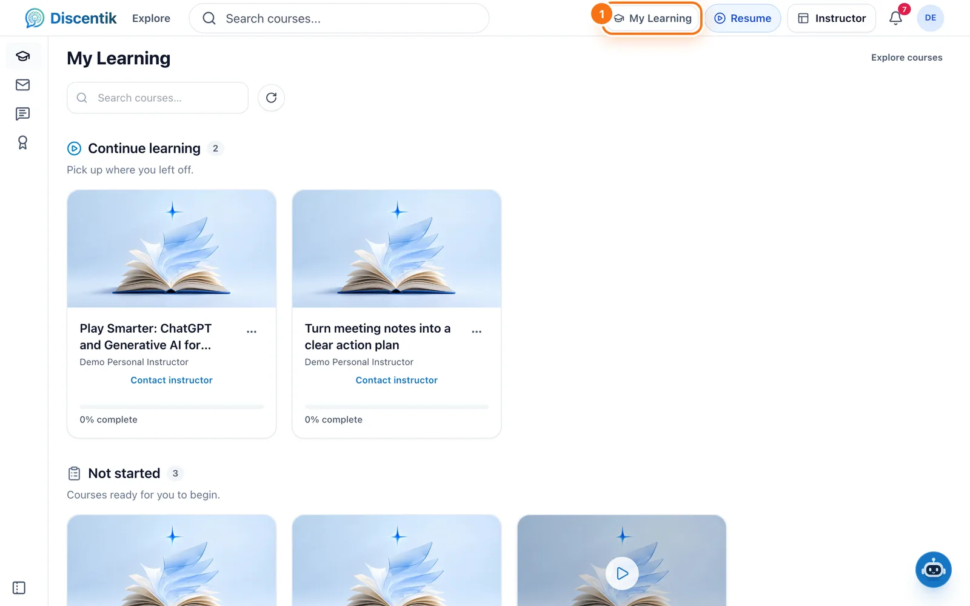Viewport: 970px width, 606px height.
Task: Refresh the course list
Action: click(271, 98)
